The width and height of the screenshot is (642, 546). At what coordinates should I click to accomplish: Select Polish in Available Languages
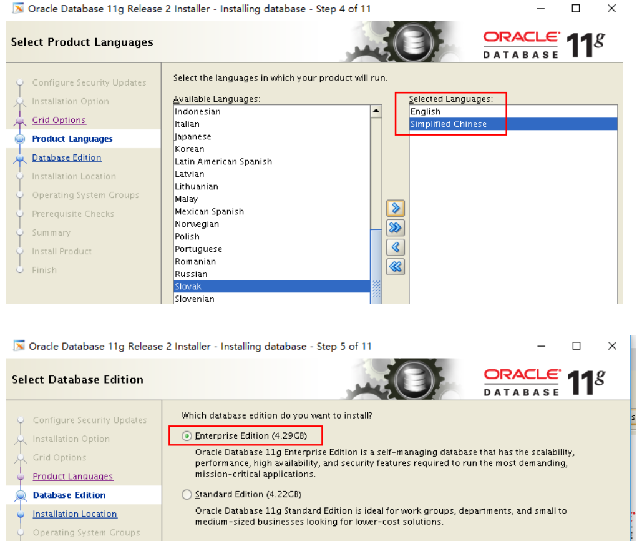pyautogui.click(x=272, y=237)
